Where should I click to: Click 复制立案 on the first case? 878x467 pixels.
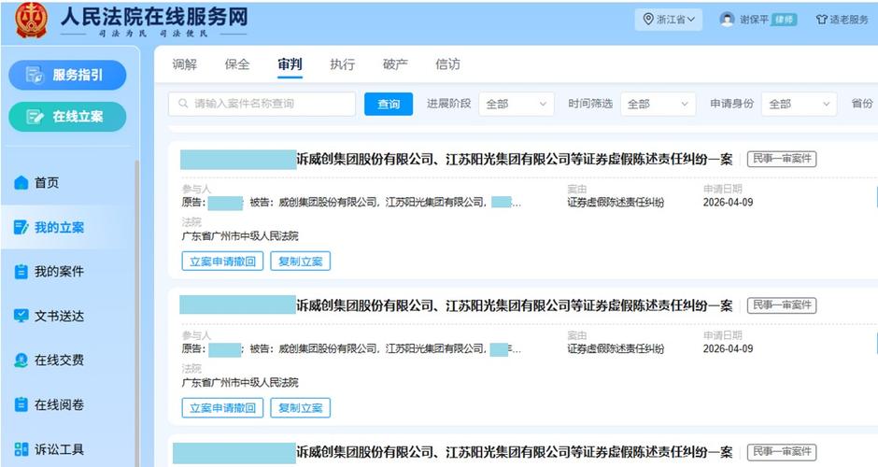tap(301, 262)
